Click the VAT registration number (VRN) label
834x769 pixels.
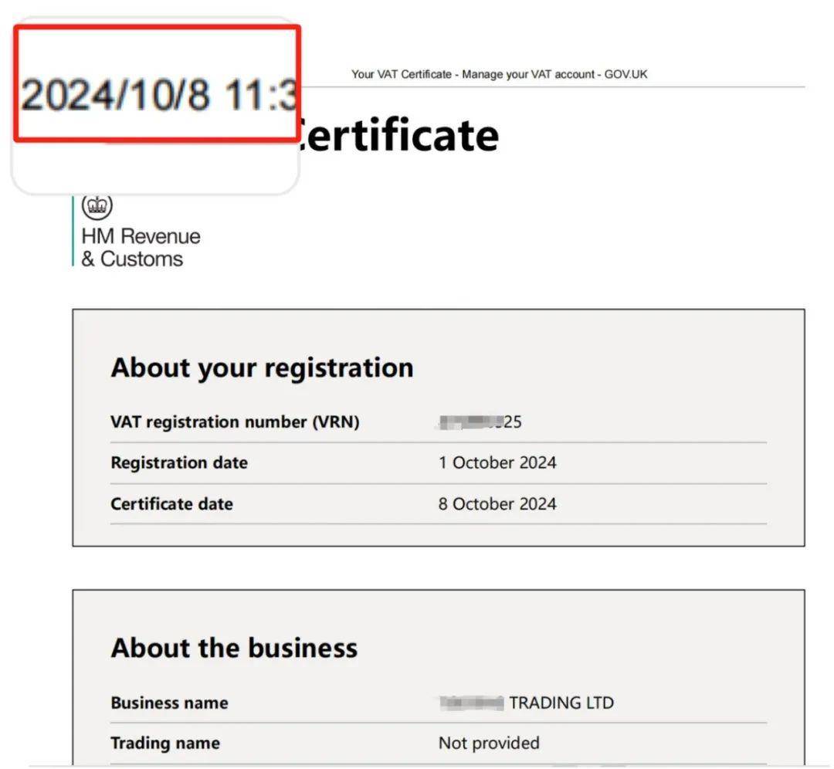pos(235,422)
